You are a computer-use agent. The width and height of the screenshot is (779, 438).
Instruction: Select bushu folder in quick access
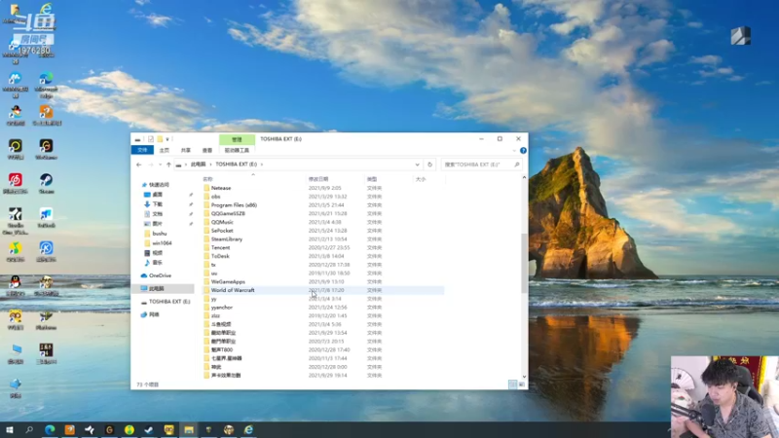(160, 234)
